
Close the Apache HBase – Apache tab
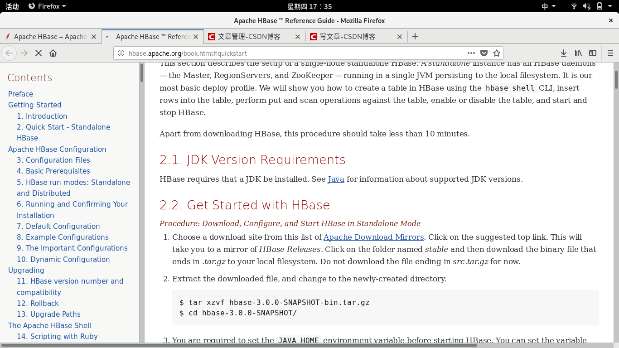point(94,37)
